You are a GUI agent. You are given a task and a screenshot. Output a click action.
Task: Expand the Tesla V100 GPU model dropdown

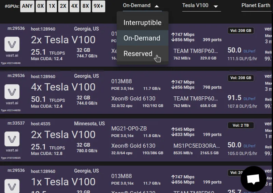pos(201,6)
